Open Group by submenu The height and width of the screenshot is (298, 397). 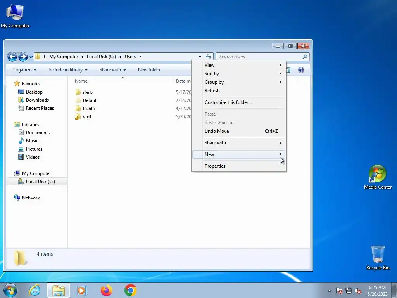coord(238,82)
